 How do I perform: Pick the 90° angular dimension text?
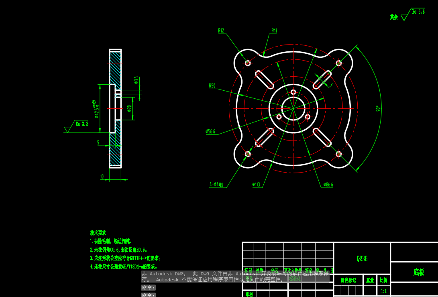pos(378,109)
